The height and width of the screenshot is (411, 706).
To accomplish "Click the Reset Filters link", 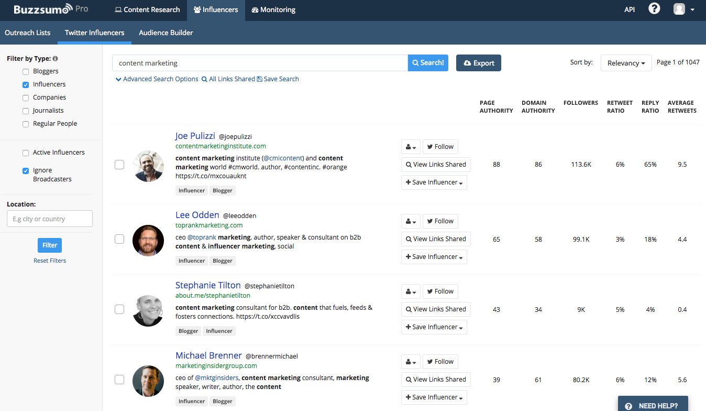I will tap(50, 261).
